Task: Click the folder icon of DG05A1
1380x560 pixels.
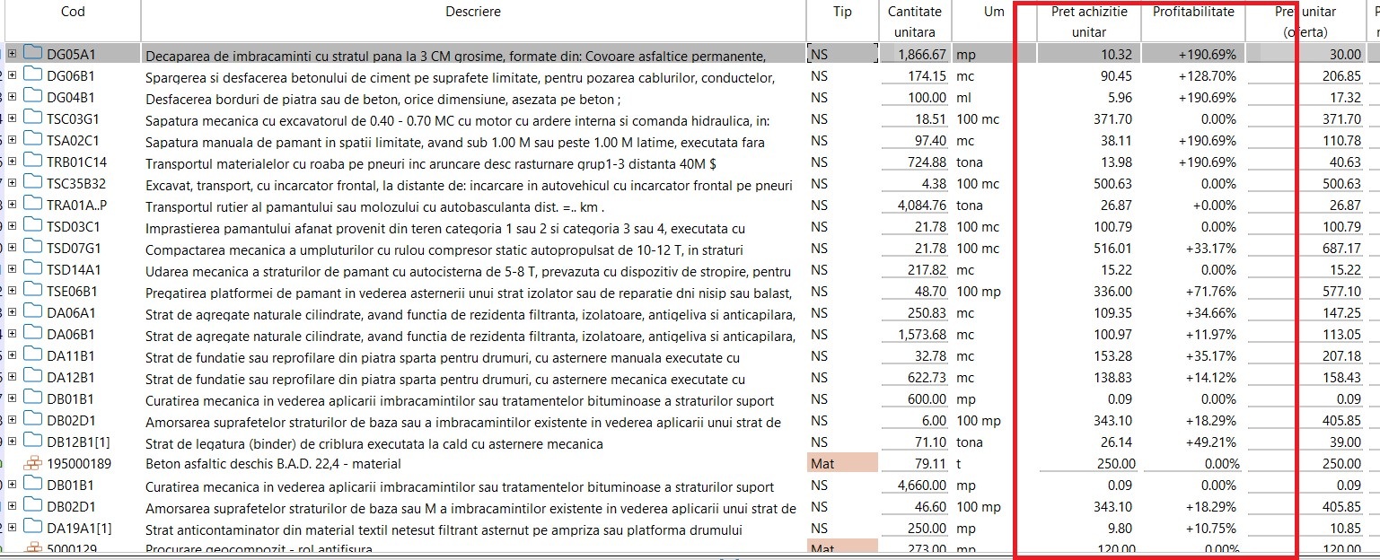Action: point(33,53)
